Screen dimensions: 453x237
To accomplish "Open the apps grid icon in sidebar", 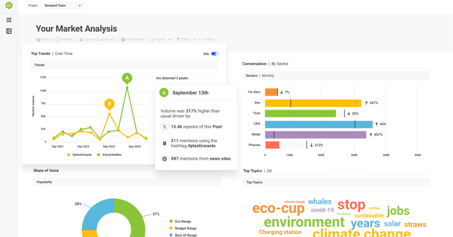I will (9, 20).
